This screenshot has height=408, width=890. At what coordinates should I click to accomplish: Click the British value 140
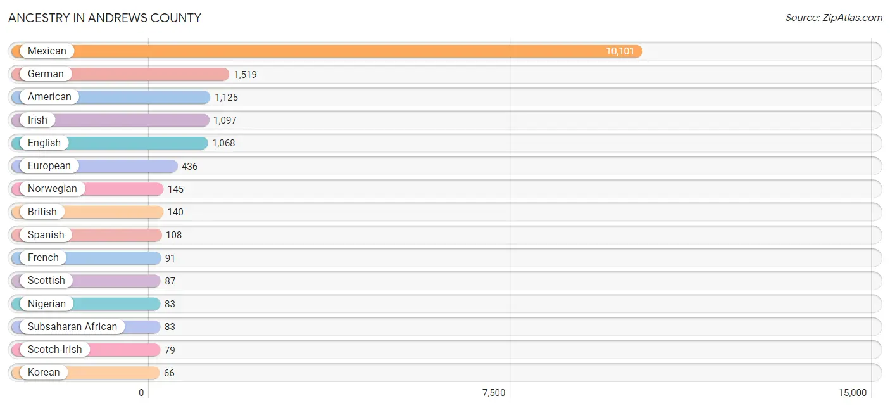tap(175, 212)
